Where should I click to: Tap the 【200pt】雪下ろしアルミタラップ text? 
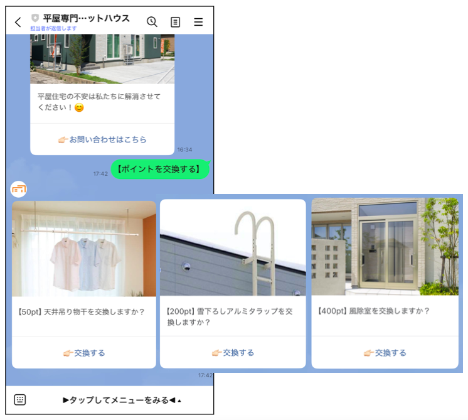229,316
